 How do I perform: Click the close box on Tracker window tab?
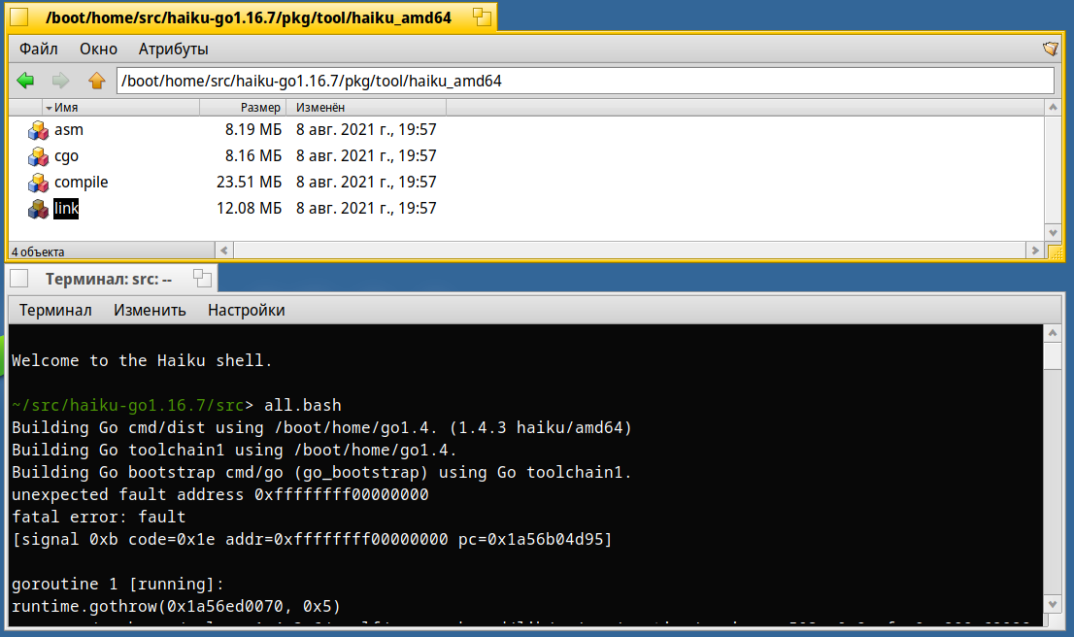19,17
